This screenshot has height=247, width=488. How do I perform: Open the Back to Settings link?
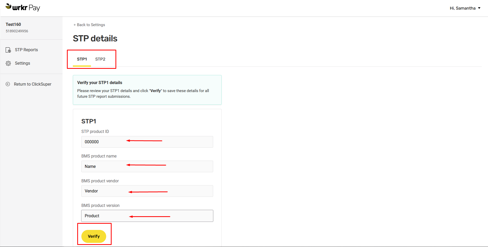point(91,25)
